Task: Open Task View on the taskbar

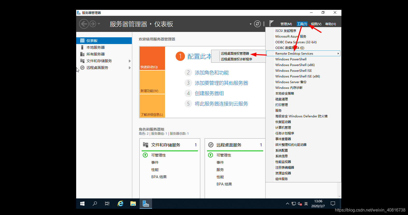Action: (x=107, y=204)
